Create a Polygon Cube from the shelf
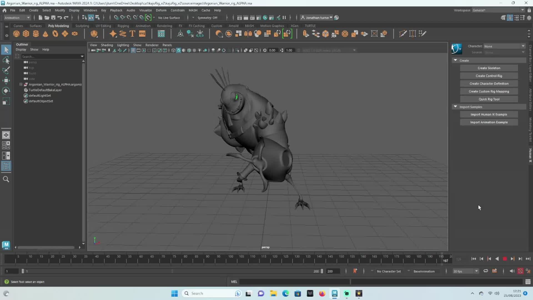This screenshot has width=533, height=300. coord(26,34)
